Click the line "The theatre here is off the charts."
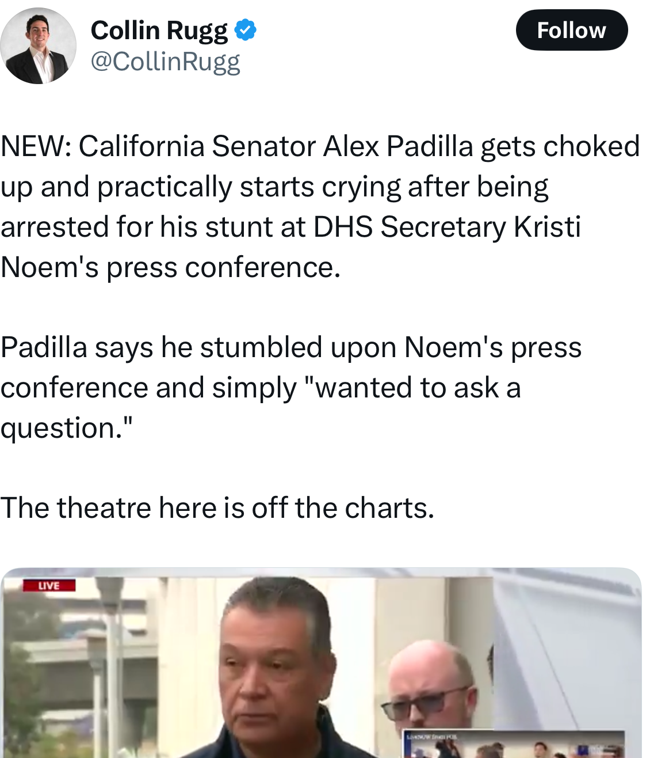The image size is (646, 758). pos(217,508)
